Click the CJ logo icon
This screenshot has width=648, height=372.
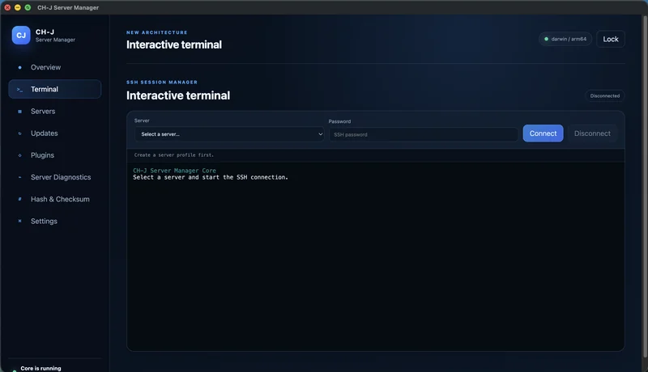click(21, 35)
